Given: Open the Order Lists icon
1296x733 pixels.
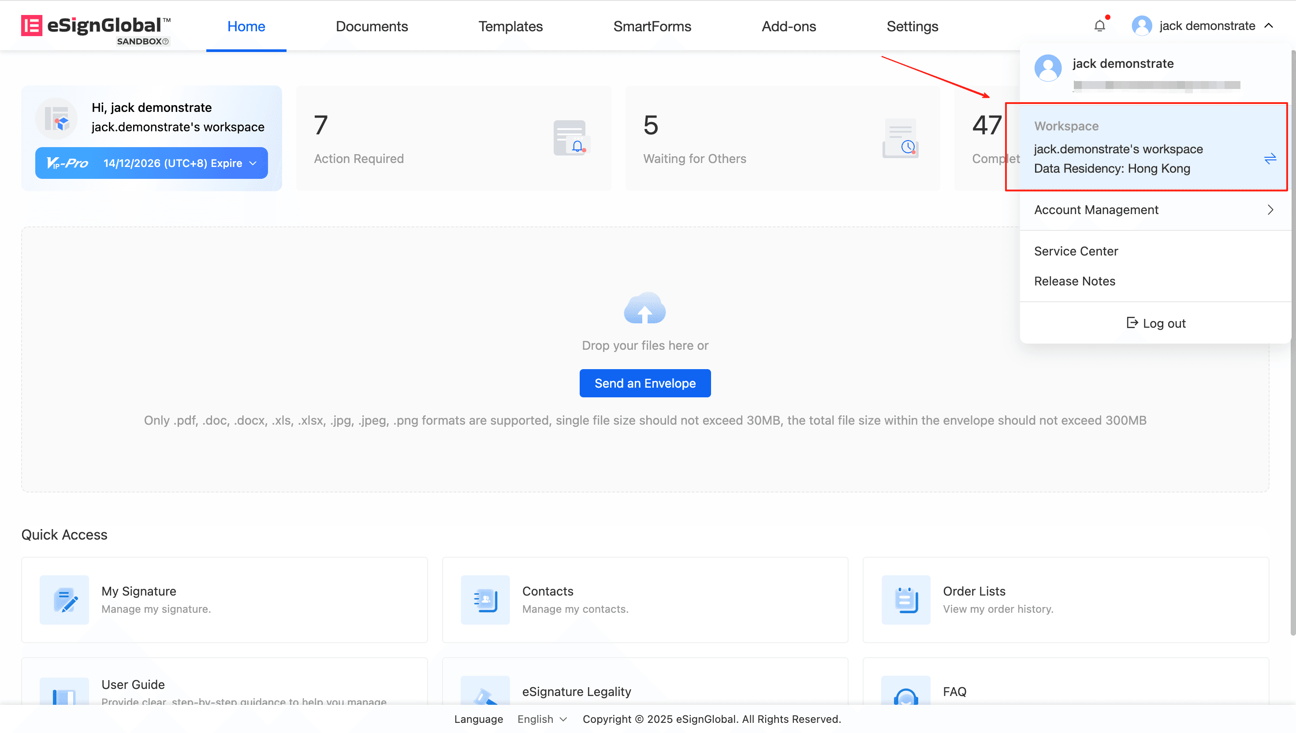Looking at the screenshot, I should point(905,600).
